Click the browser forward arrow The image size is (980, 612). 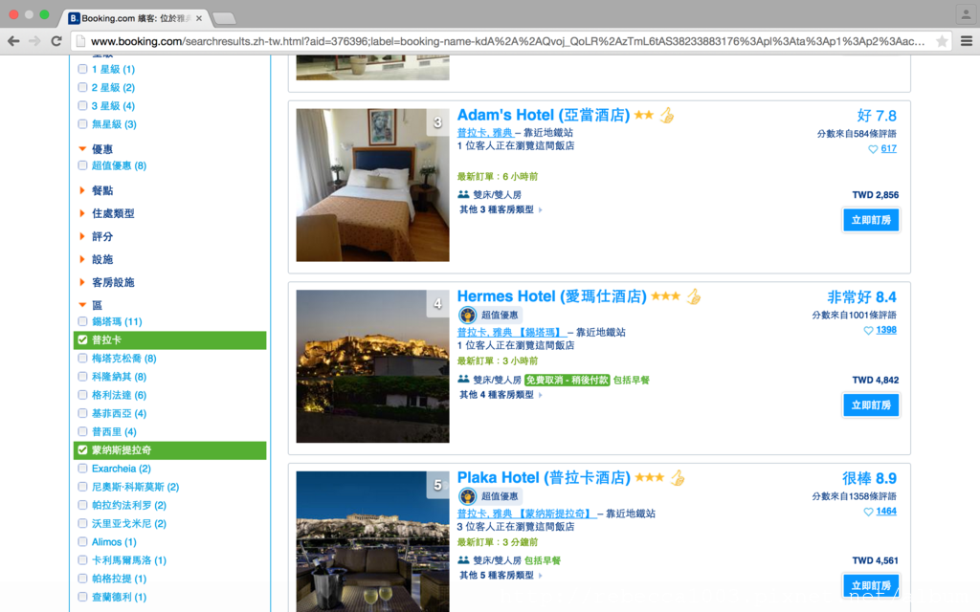click(x=35, y=41)
